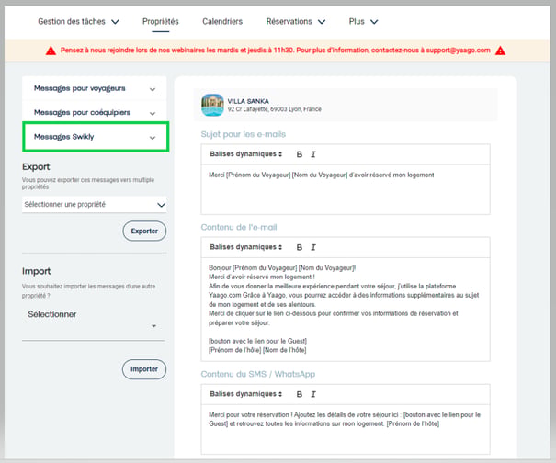
Task: Click the Importer button
Action: click(x=144, y=369)
